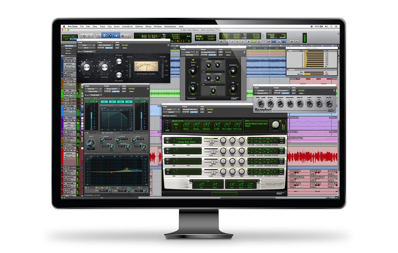Open the Setup menu
Viewport: 398px width, 253px height.
coord(148,26)
